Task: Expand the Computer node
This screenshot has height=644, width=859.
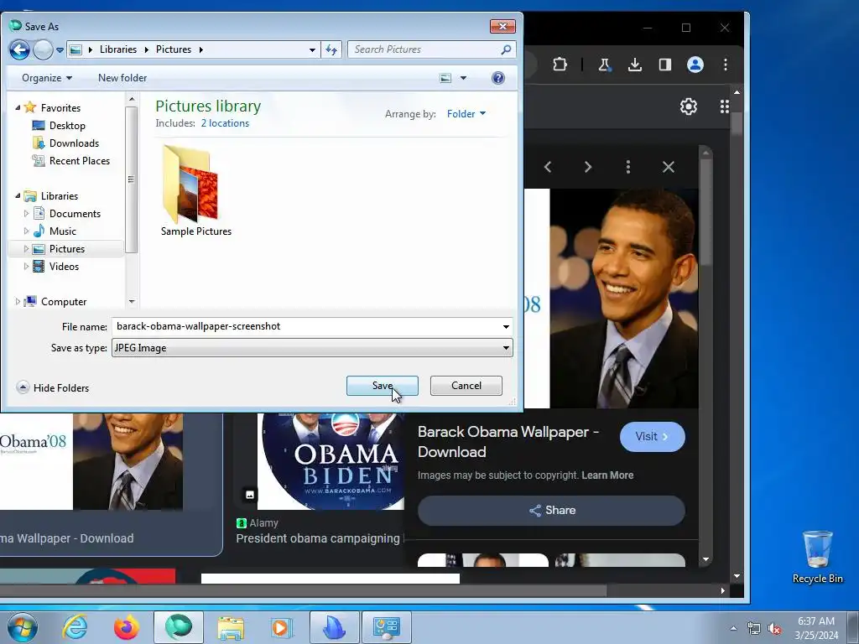Action: [18, 301]
